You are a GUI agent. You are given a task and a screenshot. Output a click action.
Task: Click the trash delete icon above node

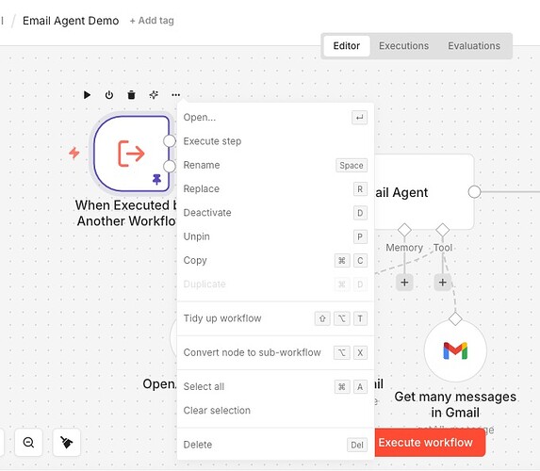tap(131, 95)
